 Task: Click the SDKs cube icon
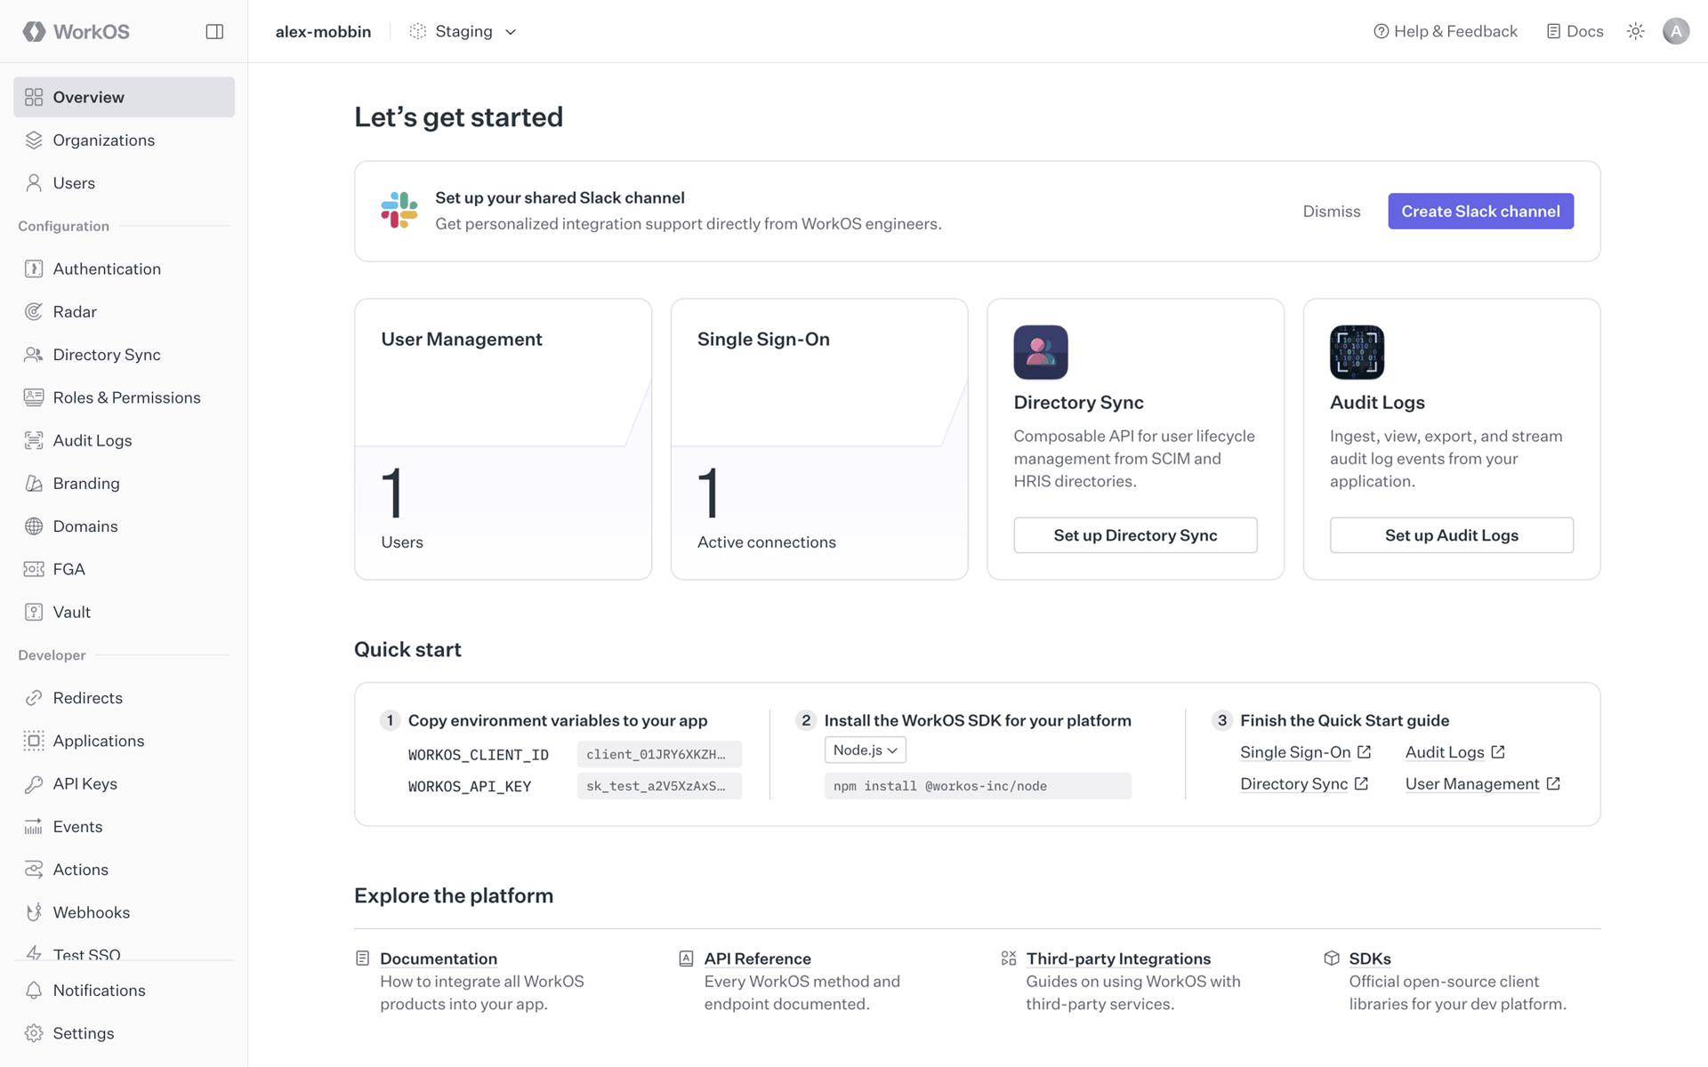click(1331, 959)
